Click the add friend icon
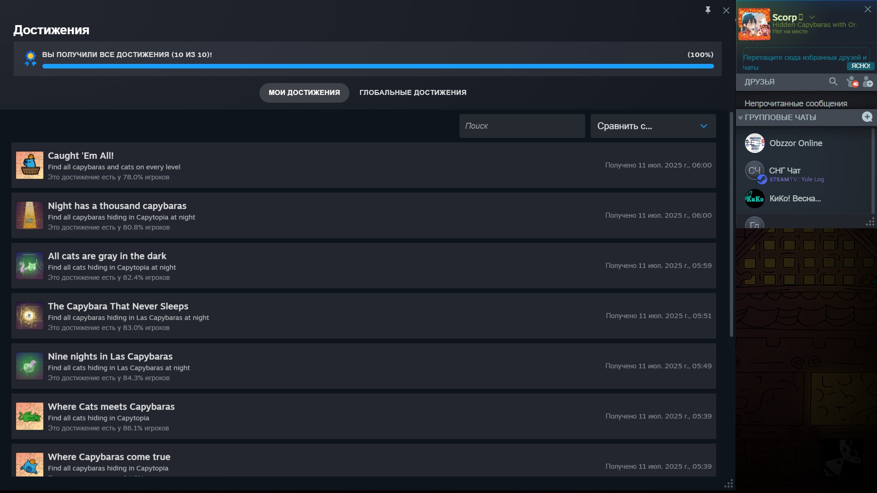The image size is (877, 493). [868, 82]
